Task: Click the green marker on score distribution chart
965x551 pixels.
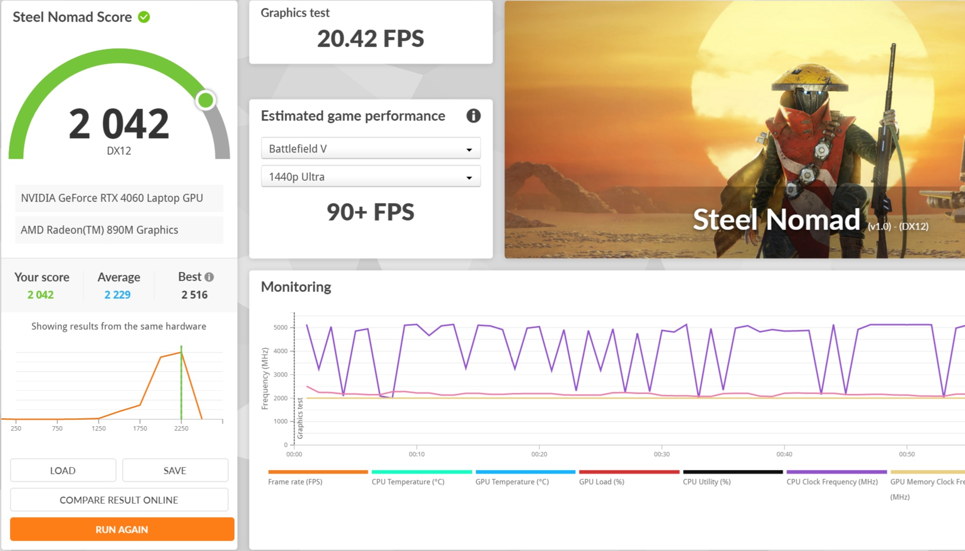Action: (181, 382)
